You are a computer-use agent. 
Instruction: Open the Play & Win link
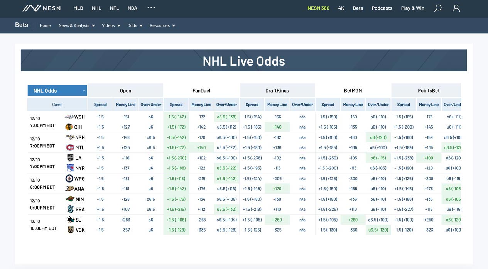point(412,8)
